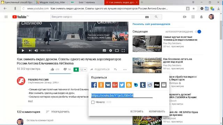The width and height of the screenshot is (223, 125).
Task: Share via Digg icon
Action: click(x=157, y=85)
